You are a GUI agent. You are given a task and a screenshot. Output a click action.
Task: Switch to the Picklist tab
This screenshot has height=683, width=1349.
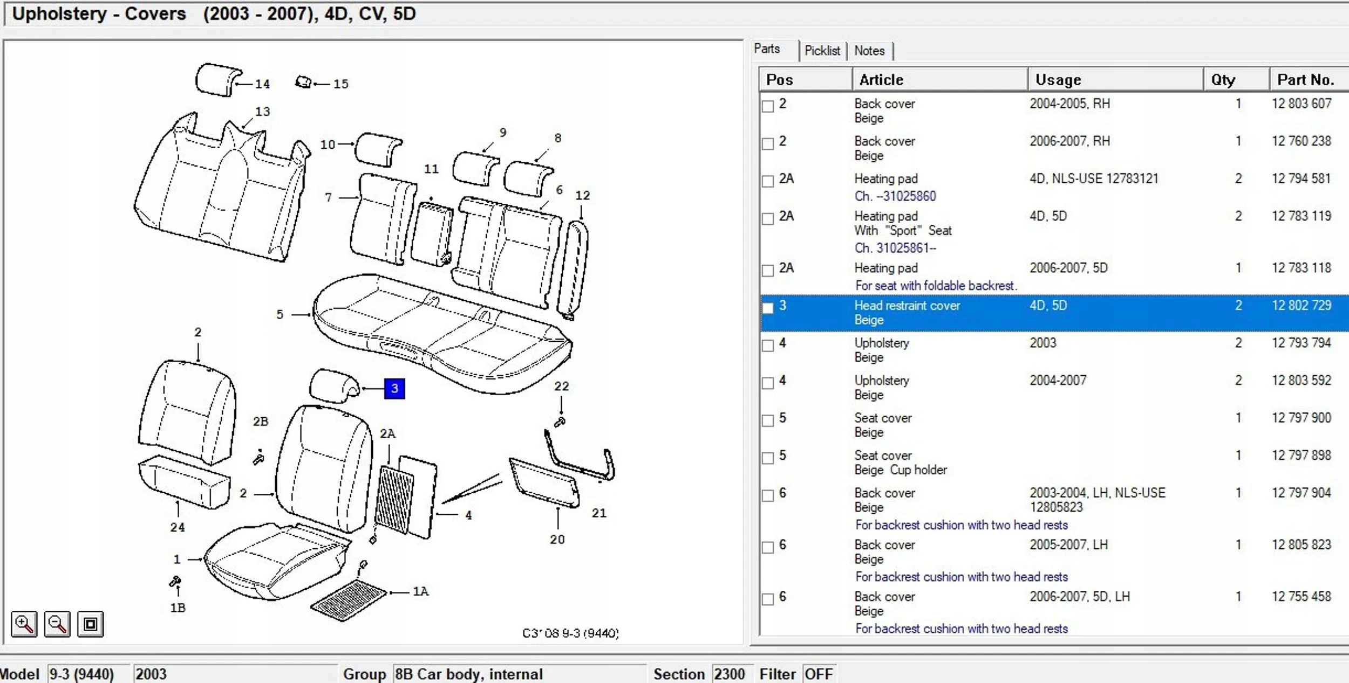[x=822, y=51]
